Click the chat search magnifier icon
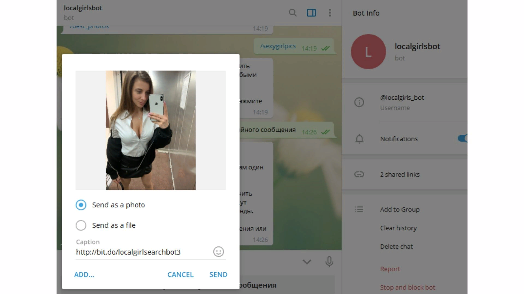The height and width of the screenshot is (294, 524). 293,13
